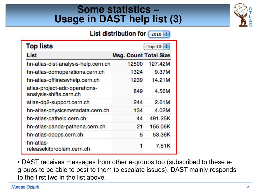Click total size 7.51K

click(x=163, y=146)
